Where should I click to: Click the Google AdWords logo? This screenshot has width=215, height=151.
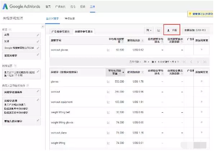point(21,6)
